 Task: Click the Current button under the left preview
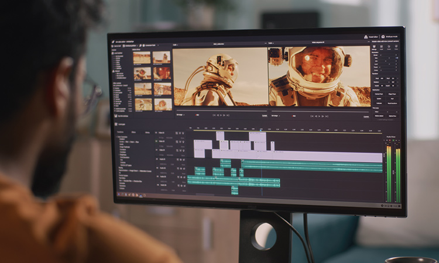[265, 115]
